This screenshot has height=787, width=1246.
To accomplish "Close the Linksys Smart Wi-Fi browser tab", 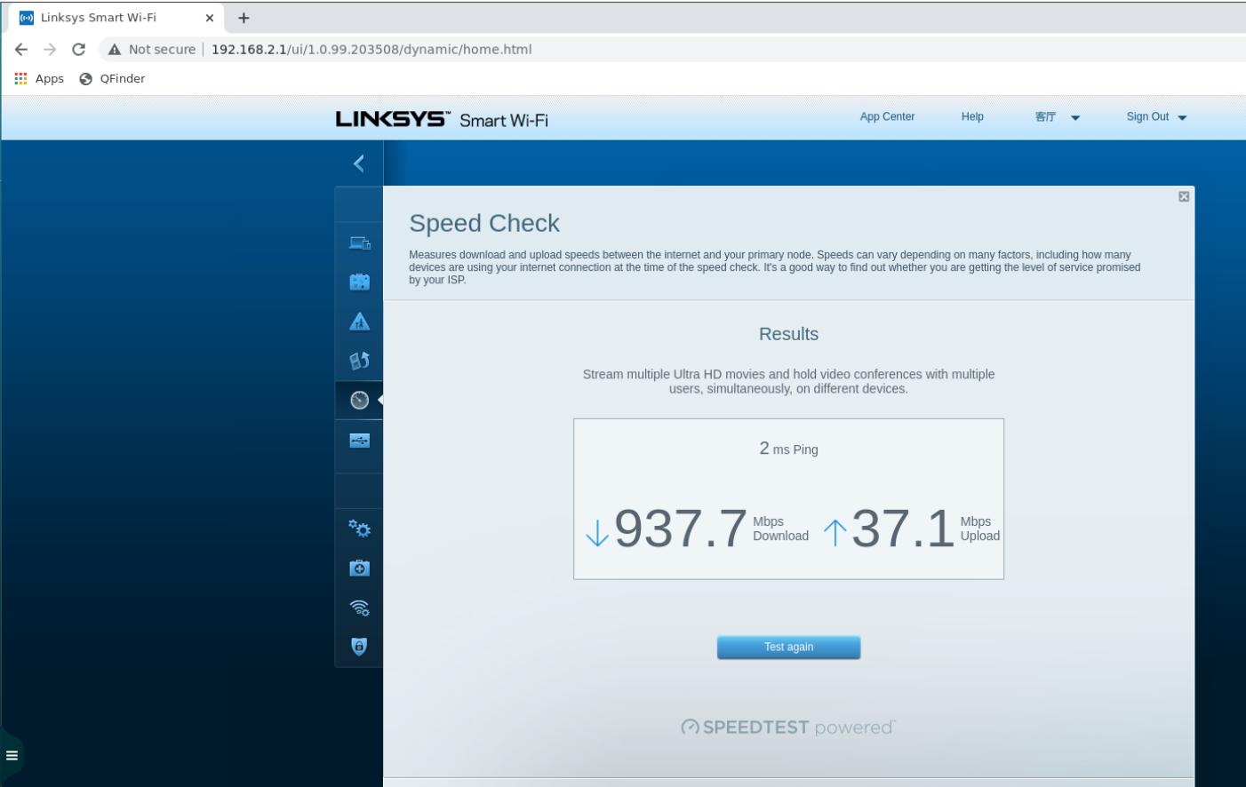I will [210, 18].
